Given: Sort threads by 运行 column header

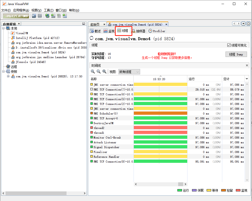Looking at the screenshot, I should click(x=205, y=79).
